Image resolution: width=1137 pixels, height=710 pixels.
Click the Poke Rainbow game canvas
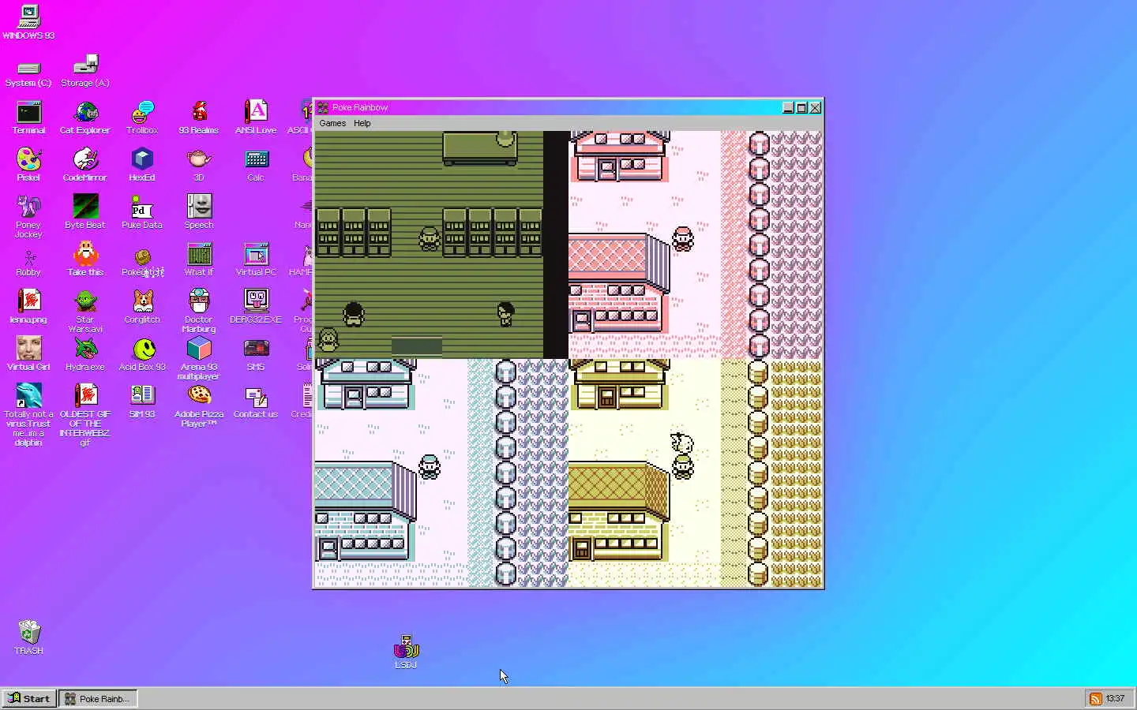pos(568,359)
